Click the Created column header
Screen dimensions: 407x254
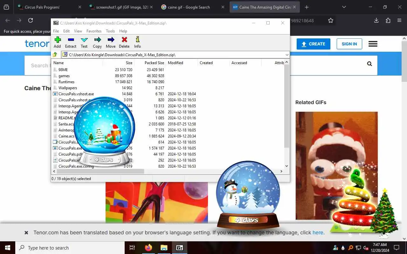[213, 63]
